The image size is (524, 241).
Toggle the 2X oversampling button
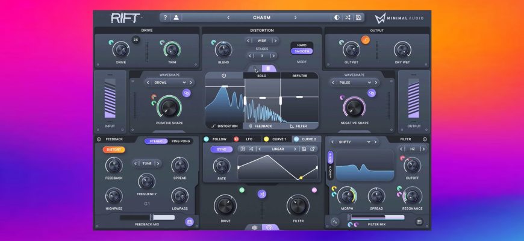click(x=136, y=40)
